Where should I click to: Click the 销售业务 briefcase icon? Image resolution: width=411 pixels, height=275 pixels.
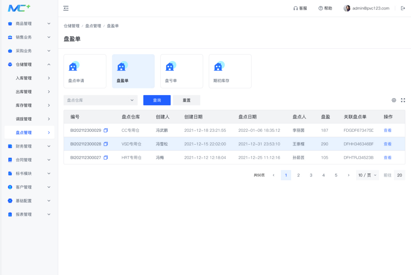point(10,37)
